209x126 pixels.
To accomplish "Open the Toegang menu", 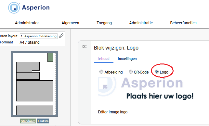I will [x=104, y=23].
